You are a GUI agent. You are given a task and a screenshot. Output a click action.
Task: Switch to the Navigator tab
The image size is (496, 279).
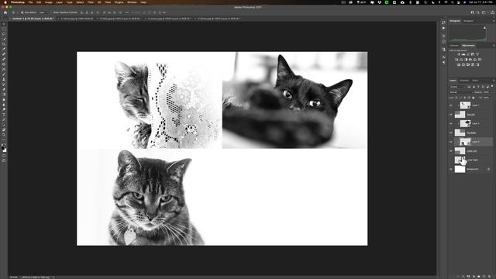[468, 21]
